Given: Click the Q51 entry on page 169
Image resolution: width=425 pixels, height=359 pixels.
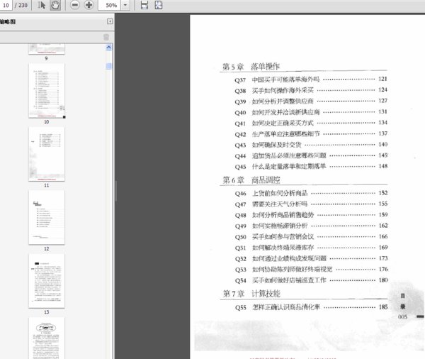Looking at the screenshot, I should (x=311, y=248).
